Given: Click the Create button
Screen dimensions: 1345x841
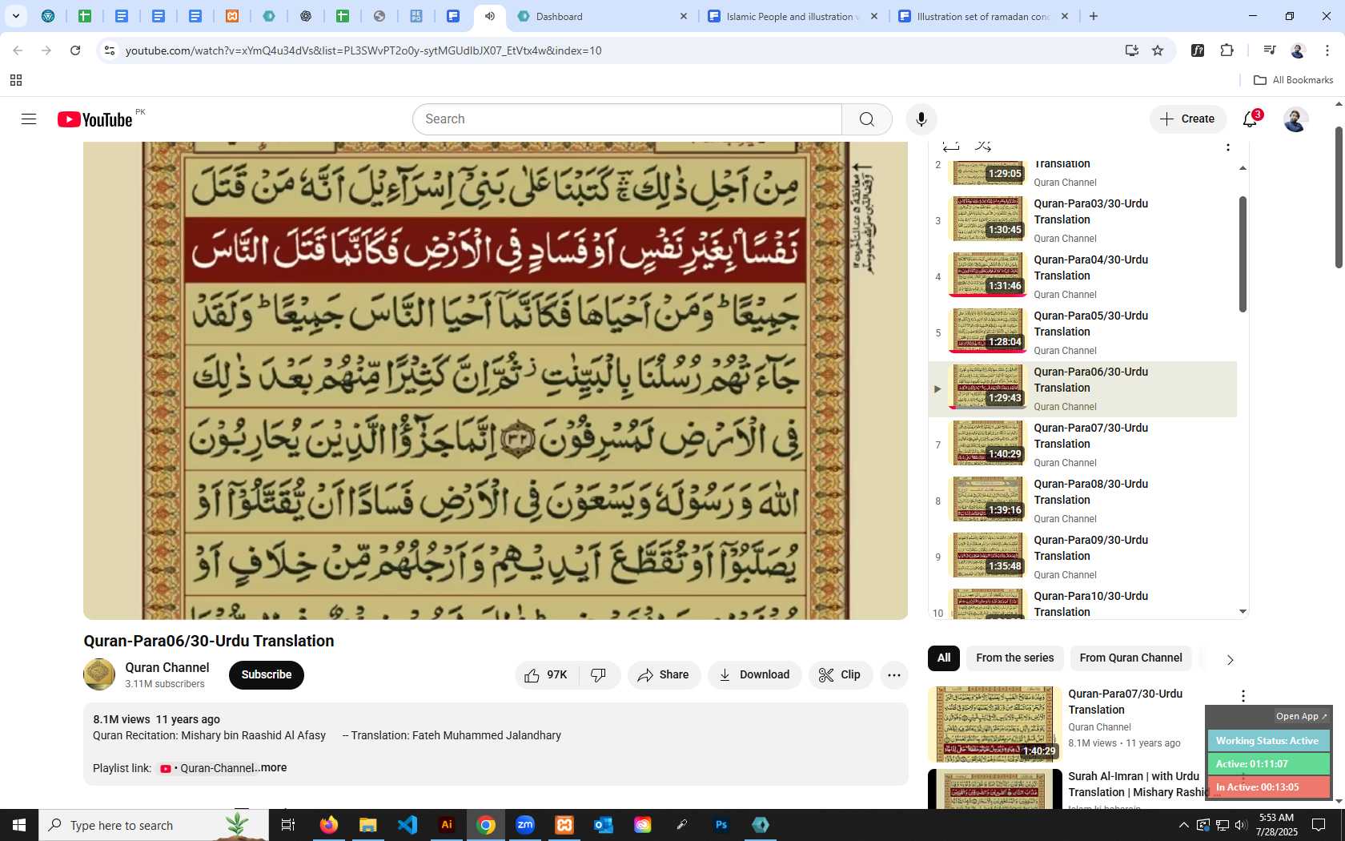Looking at the screenshot, I should tap(1187, 119).
